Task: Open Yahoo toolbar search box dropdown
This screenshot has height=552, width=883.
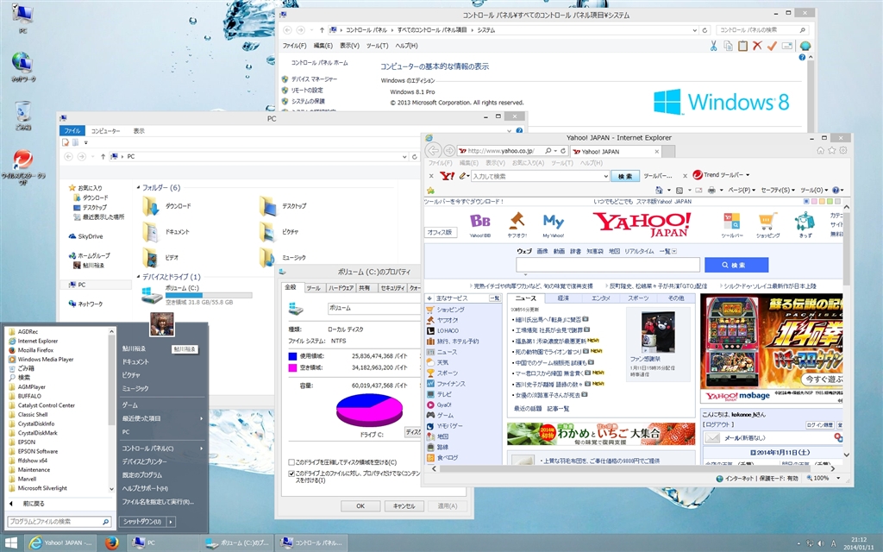Action: click(x=605, y=176)
